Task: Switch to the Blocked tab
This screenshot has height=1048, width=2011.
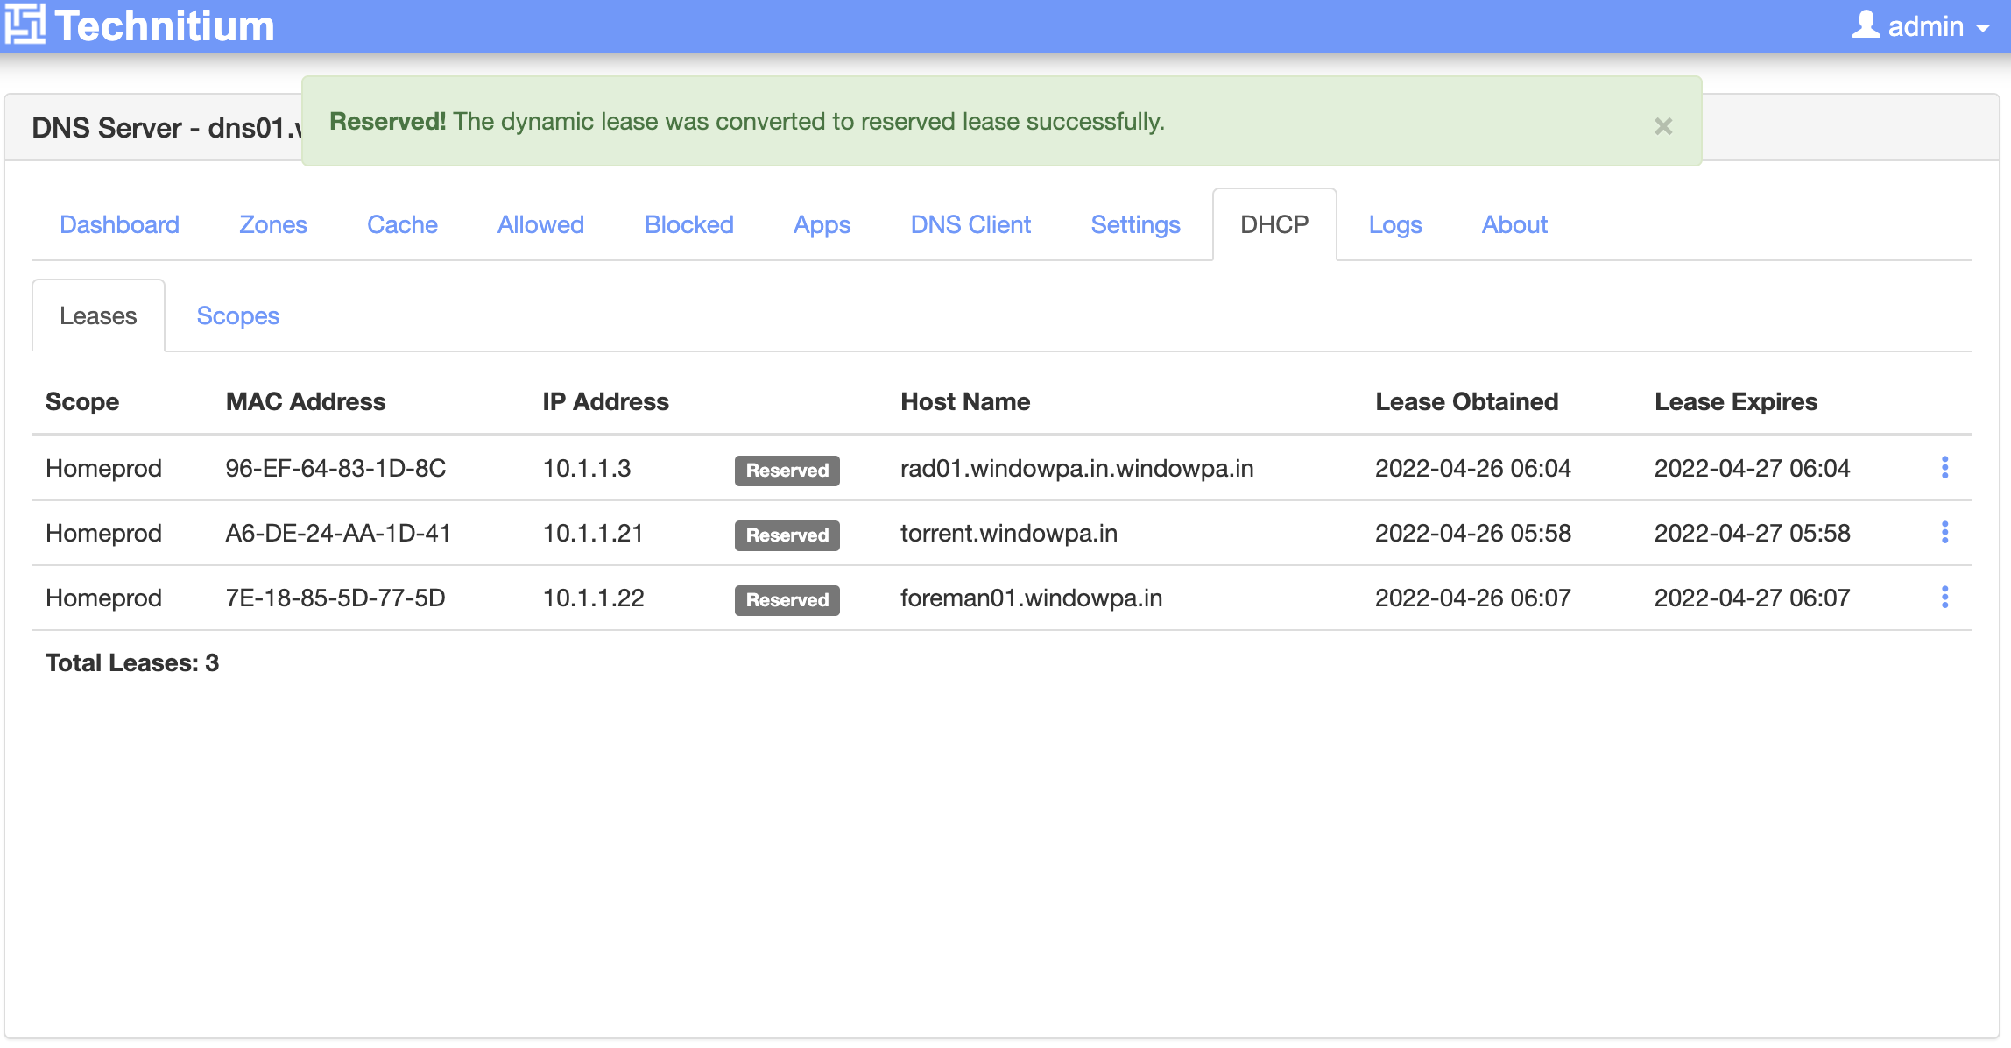Action: tap(688, 224)
